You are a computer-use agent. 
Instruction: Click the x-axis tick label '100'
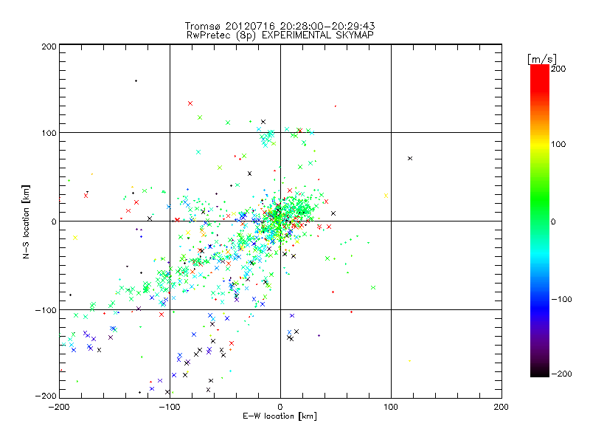(391, 407)
